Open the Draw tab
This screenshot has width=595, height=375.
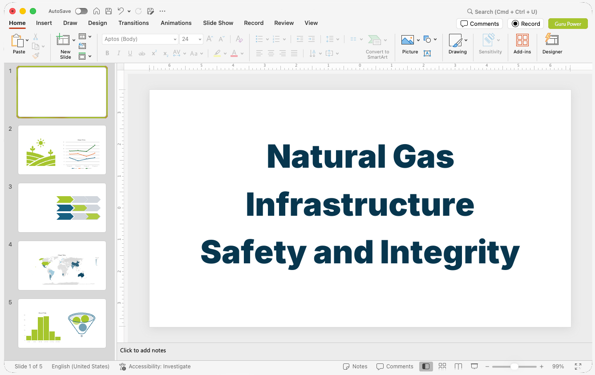click(x=70, y=23)
